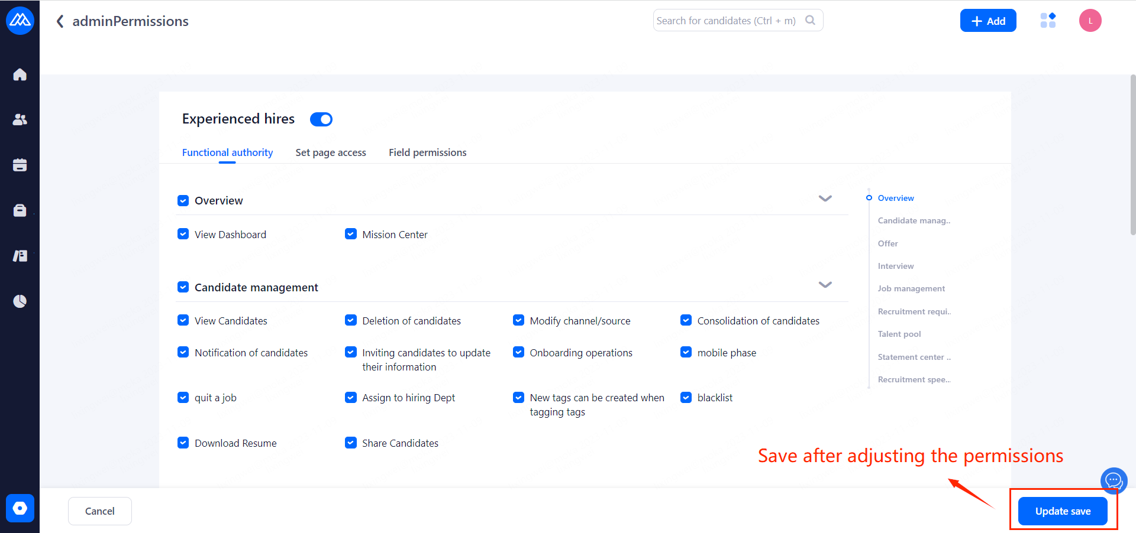Click the Search for candidates field
The height and width of the screenshot is (533, 1136).
pyautogui.click(x=726, y=21)
